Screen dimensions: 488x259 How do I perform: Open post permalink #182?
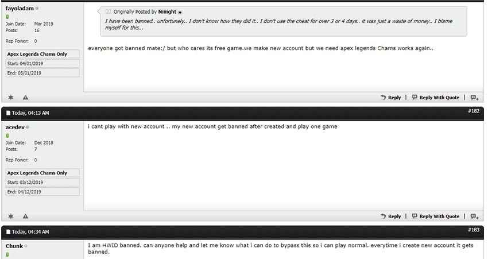474,111
